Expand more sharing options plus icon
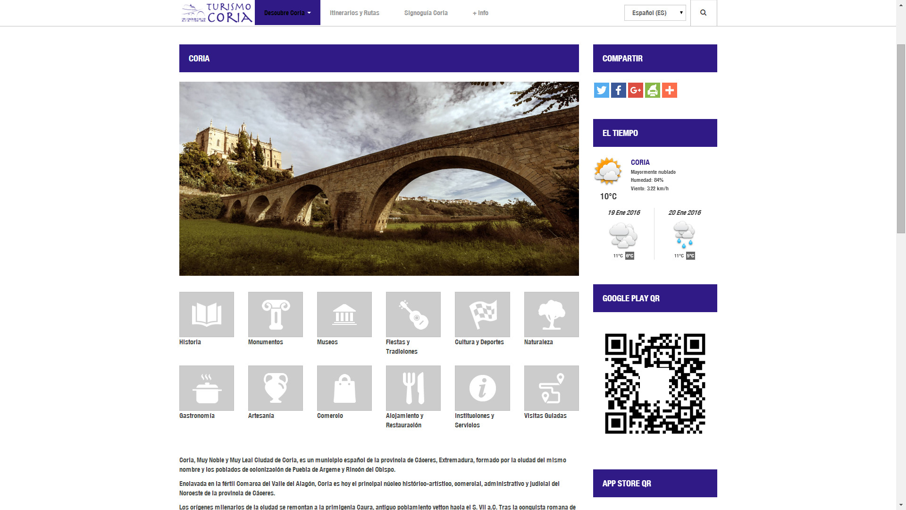906x510 pixels. [669, 90]
